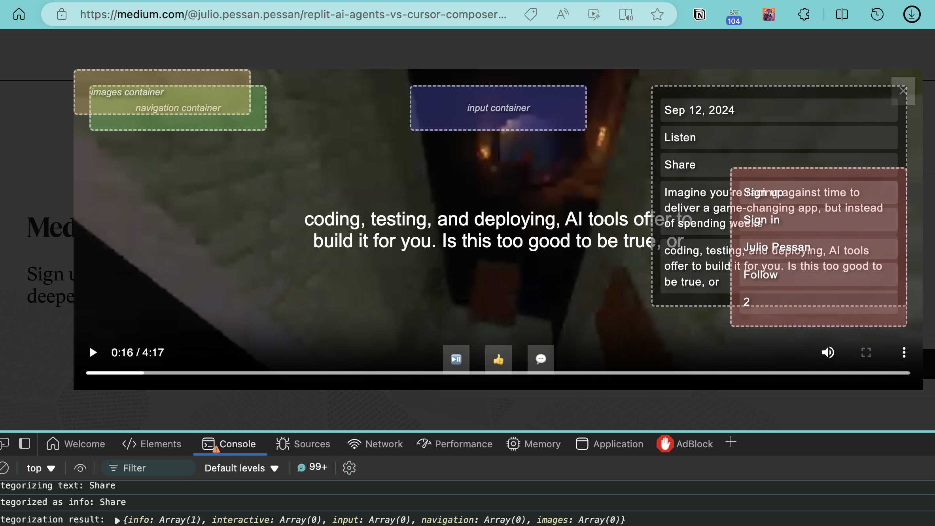
Task: Toggle DevTools activity bar dock icon
Action: point(25,444)
